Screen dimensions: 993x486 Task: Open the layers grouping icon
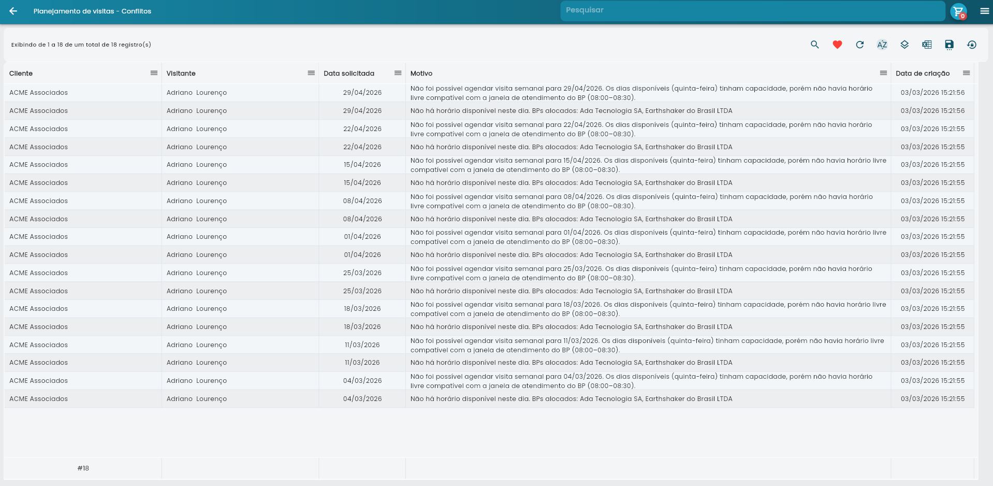(904, 45)
